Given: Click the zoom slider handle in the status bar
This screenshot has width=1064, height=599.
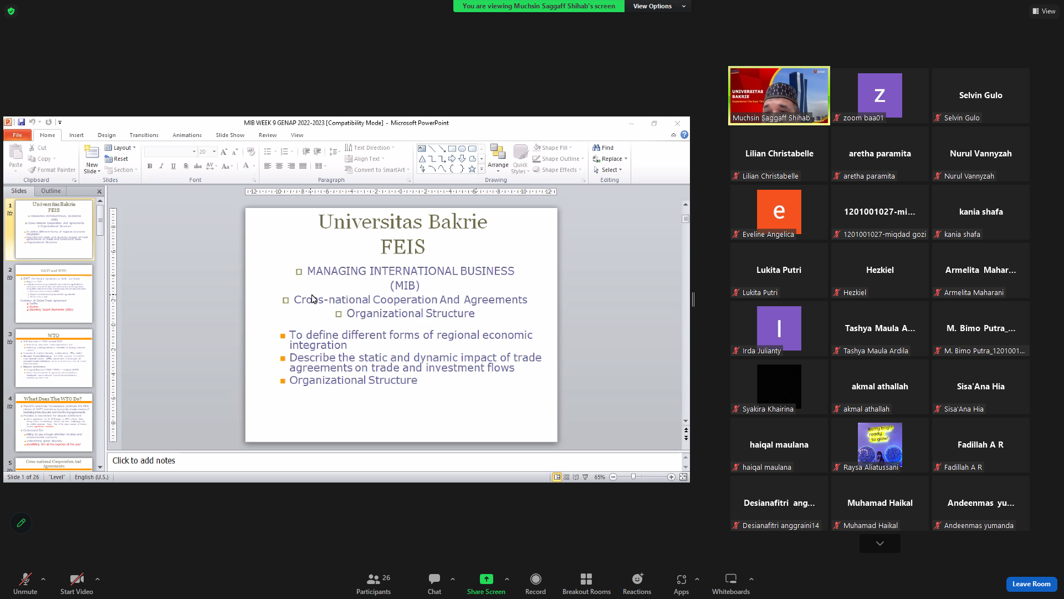Looking at the screenshot, I should 633,477.
